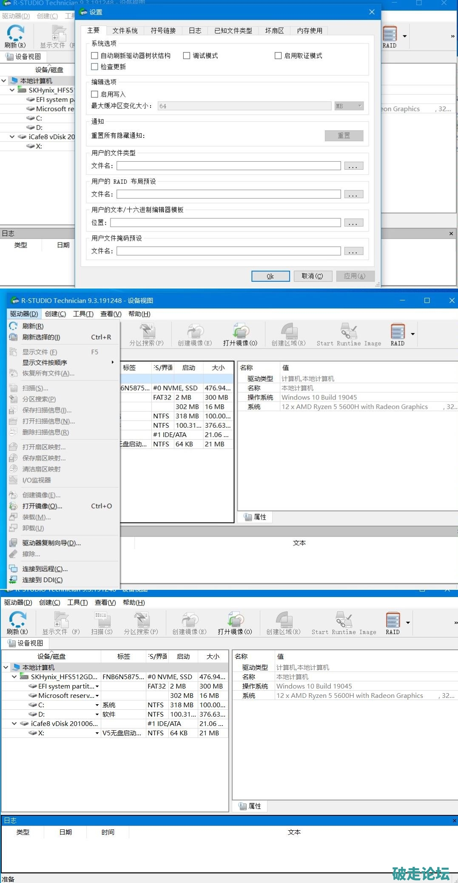Click the 用户文件掩码预设 file name input field
Viewport: 458px width, 883px height.
228,251
